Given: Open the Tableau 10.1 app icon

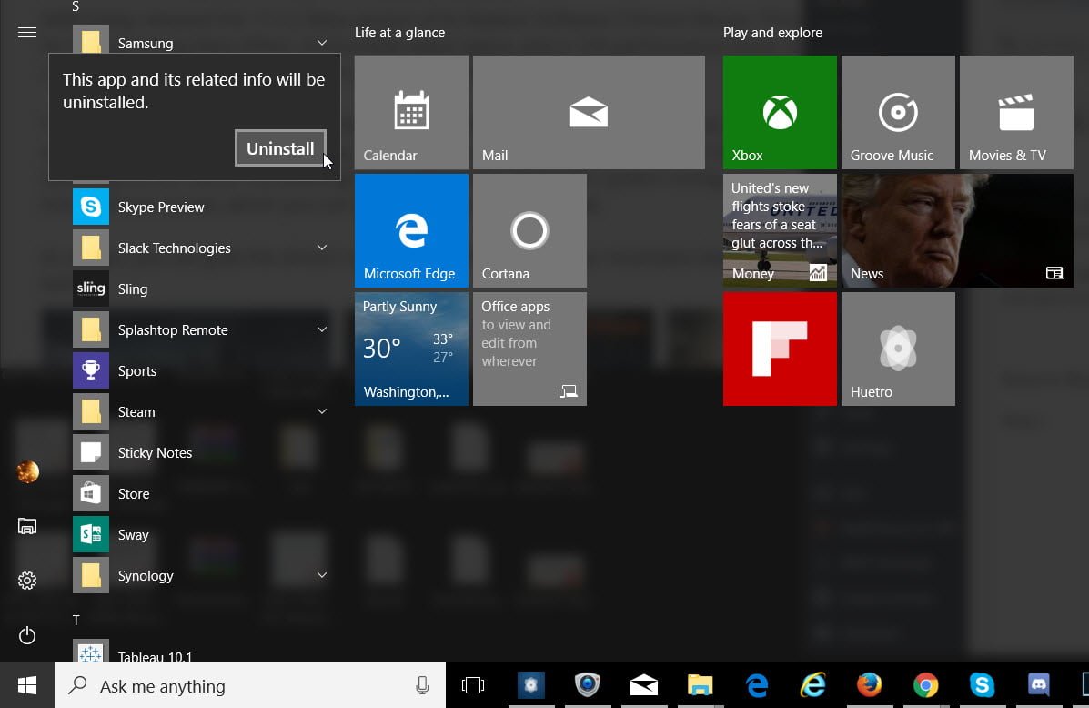Looking at the screenshot, I should coord(91,651).
